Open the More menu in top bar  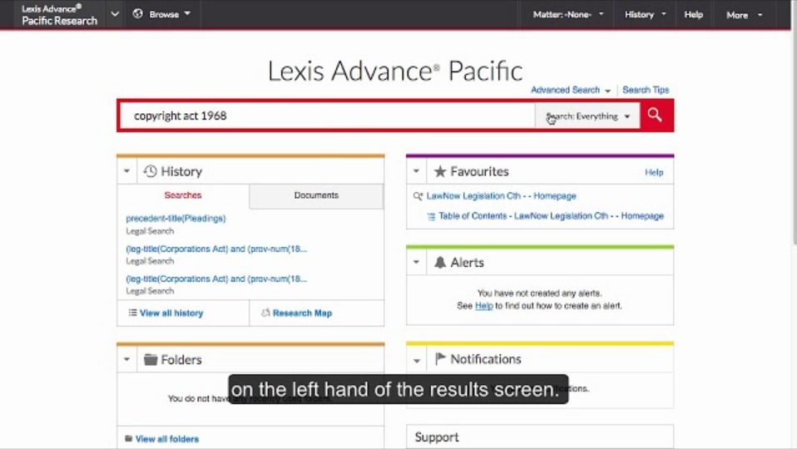pyautogui.click(x=744, y=15)
